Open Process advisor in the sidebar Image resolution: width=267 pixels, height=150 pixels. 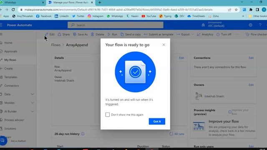point(14,120)
